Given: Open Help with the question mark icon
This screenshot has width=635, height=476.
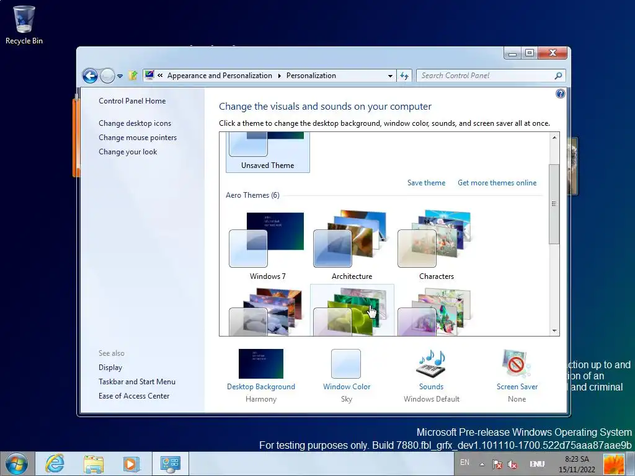Looking at the screenshot, I should point(560,94).
